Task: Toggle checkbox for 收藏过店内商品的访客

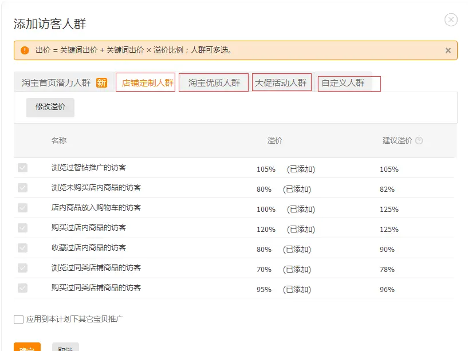Action: pyautogui.click(x=22, y=248)
